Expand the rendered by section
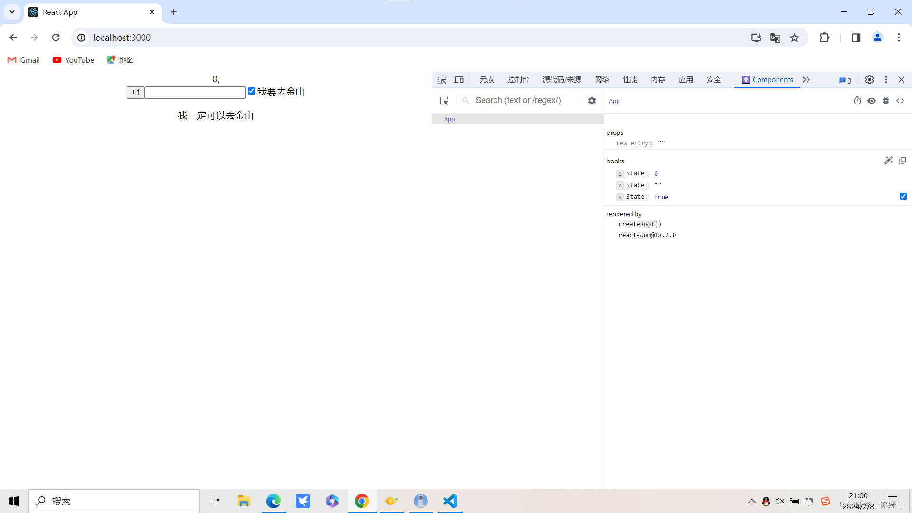 (x=623, y=214)
